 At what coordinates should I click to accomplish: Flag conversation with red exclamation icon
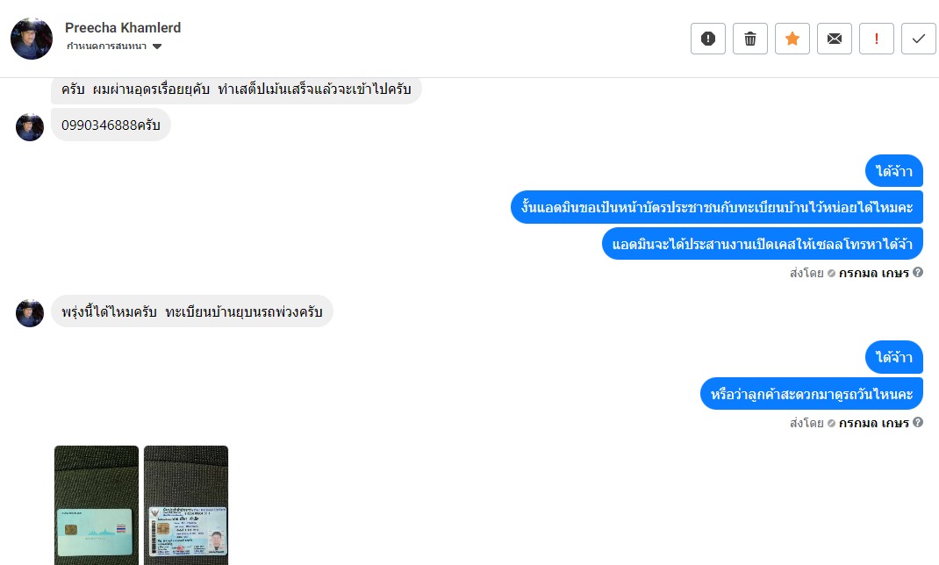click(877, 39)
